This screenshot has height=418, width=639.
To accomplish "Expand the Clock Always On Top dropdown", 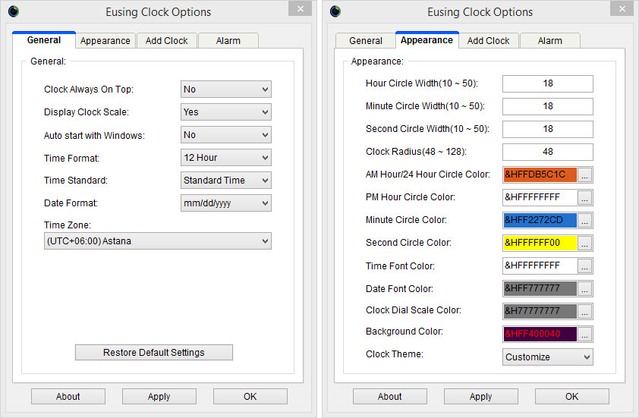I will 225,90.
